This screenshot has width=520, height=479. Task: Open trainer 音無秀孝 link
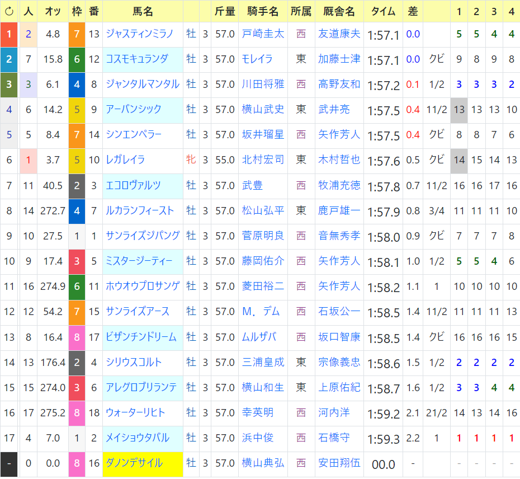[x=339, y=236]
